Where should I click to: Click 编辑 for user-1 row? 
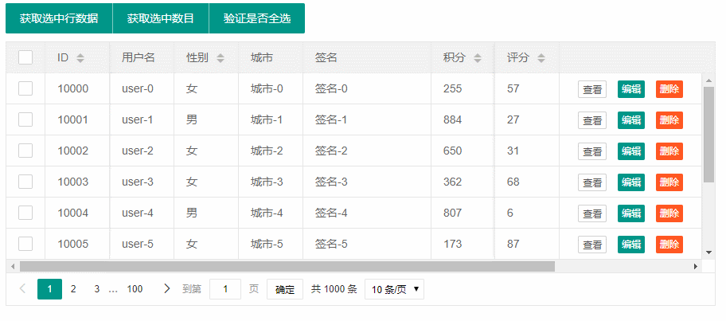[630, 120]
